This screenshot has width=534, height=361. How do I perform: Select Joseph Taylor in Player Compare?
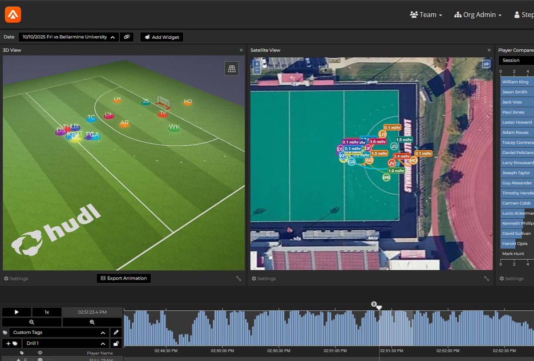[x=516, y=173]
